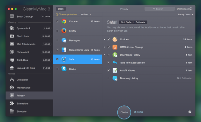The height and width of the screenshot is (122, 201).
Task: Open Uninstaller utility
Action: [29, 80]
